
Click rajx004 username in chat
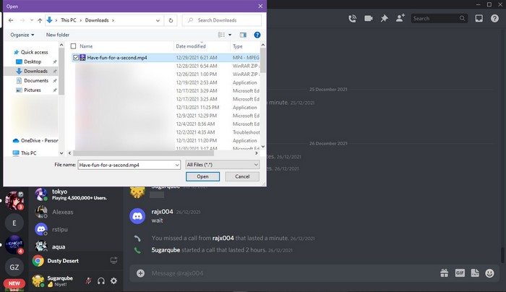click(163, 212)
